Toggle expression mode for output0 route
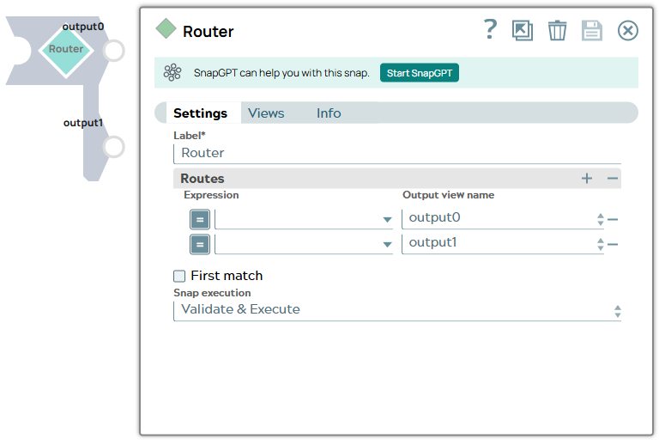The image size is (659, 445). pyautogui.click(x=199, y=219)
